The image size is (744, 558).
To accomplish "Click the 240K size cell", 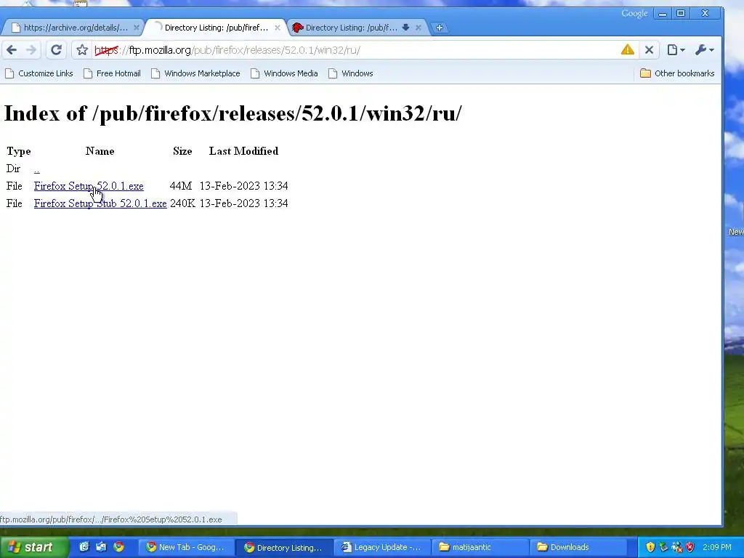I will coord(182,203).
